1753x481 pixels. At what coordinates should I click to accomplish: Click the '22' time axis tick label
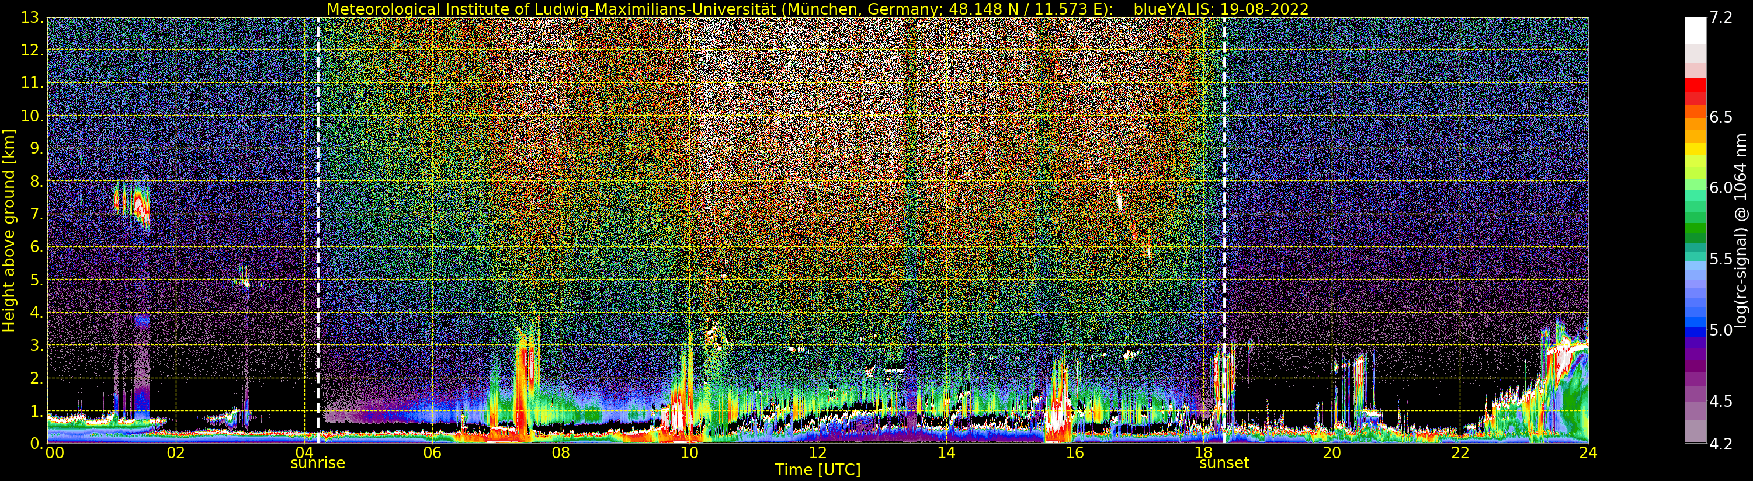point(1460,452)
